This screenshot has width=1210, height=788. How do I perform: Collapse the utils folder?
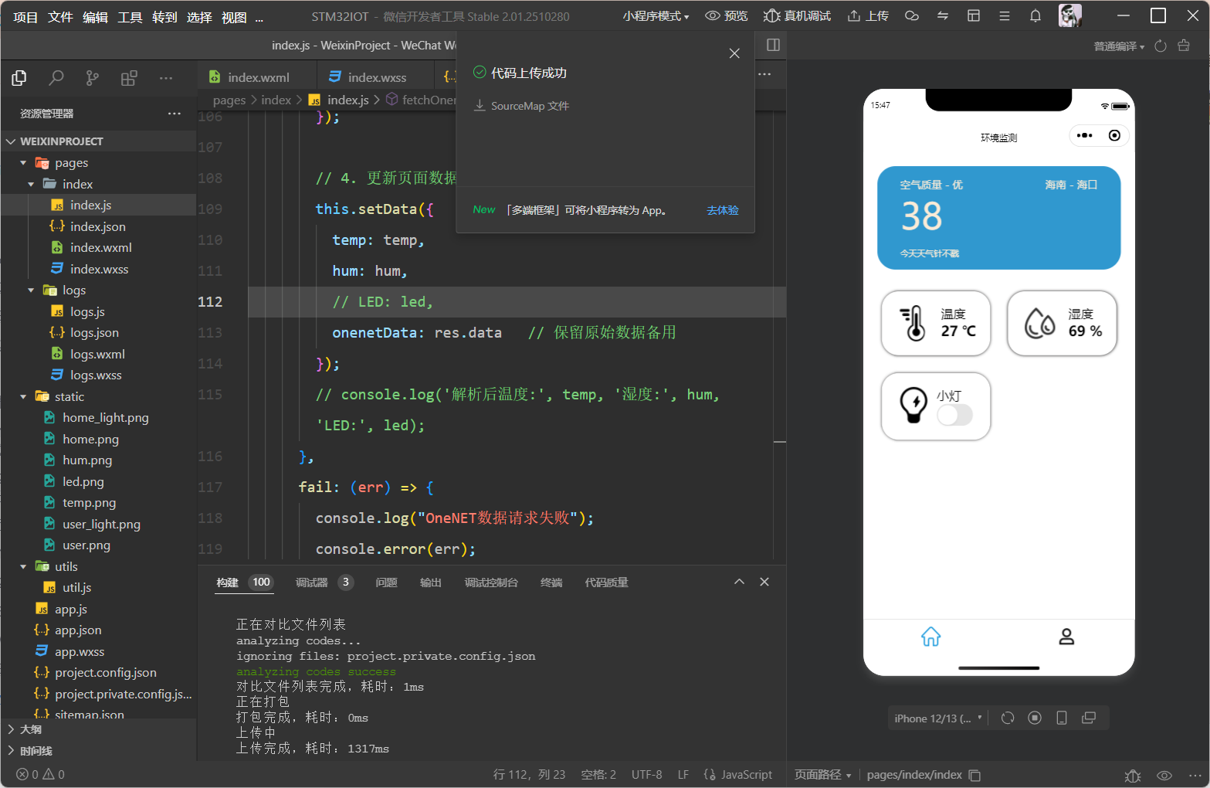pos(23,566)
